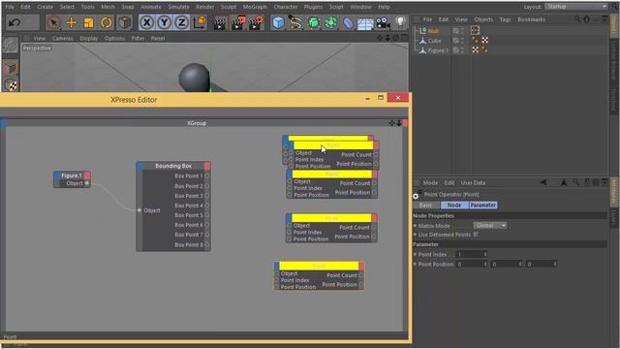Click Figure.1 node Object output port

(x=87, y=183)
